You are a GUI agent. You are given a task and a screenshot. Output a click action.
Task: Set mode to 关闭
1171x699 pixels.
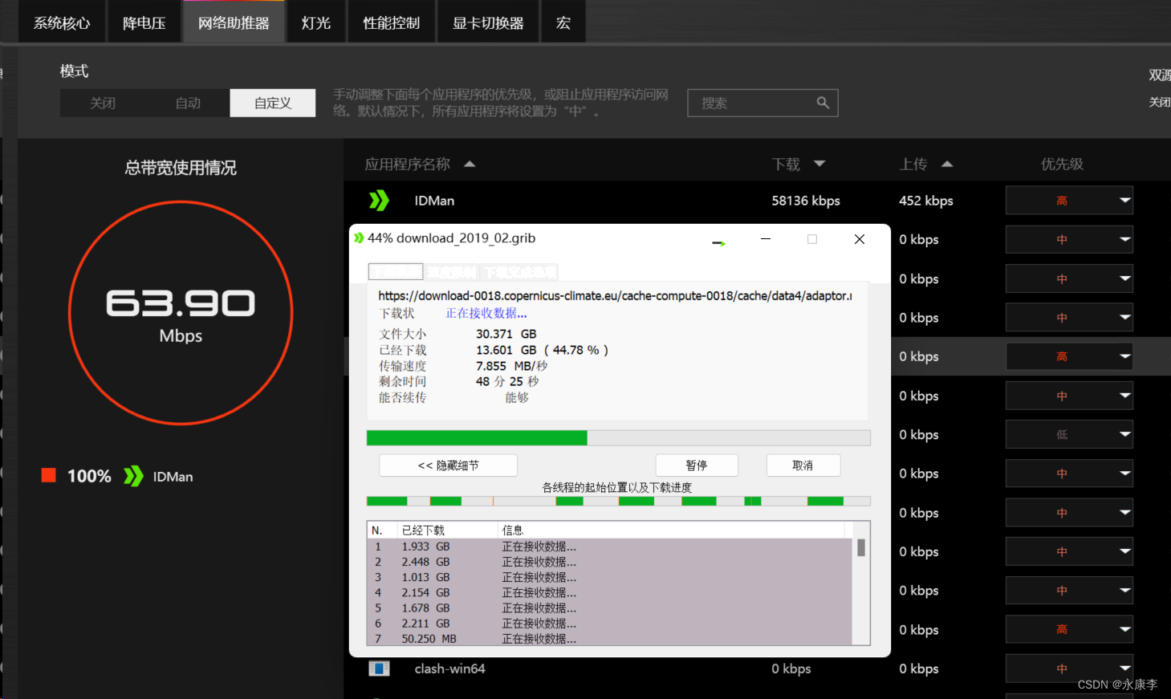tap(103, 103)
